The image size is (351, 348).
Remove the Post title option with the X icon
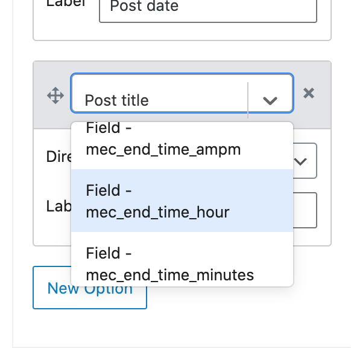pyautogui.click(x=309, y=93)
